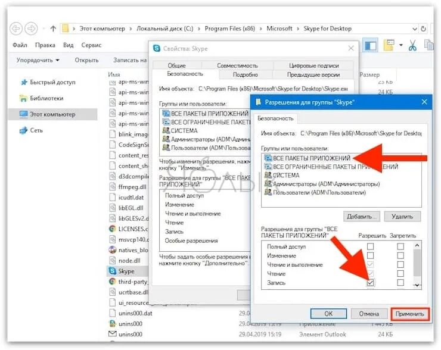Switch to General (Общие) tab
The height and width of the screenshot is (350, 441).
177,65
